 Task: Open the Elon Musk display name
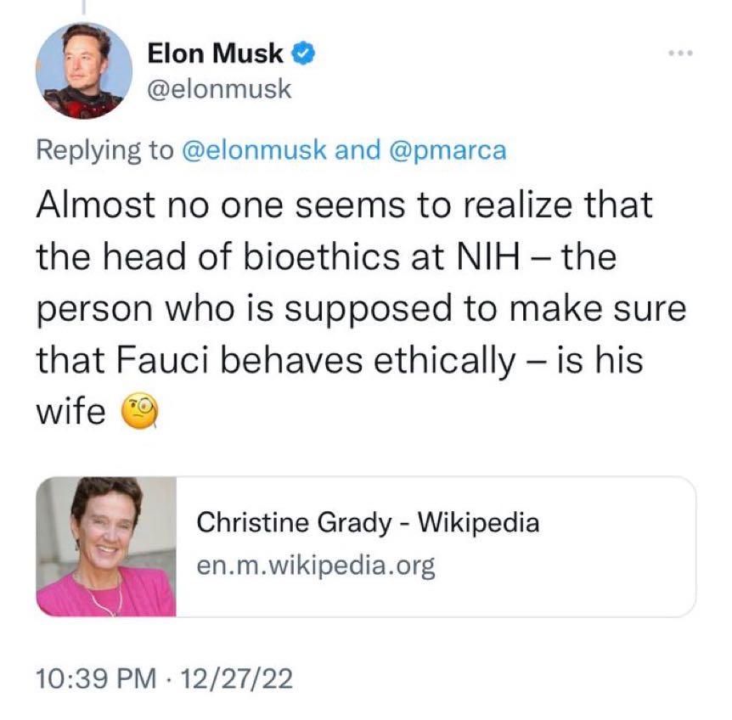click(x=215, y=53)
